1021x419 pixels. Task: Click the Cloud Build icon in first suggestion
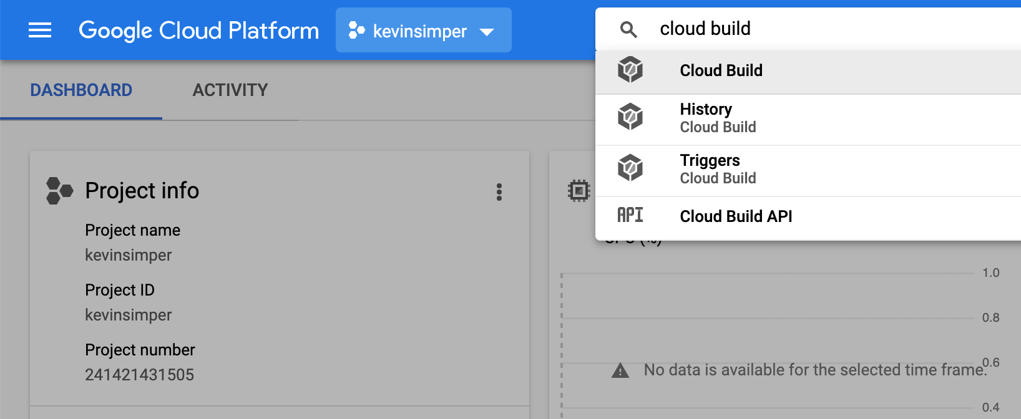click(630, 69)
